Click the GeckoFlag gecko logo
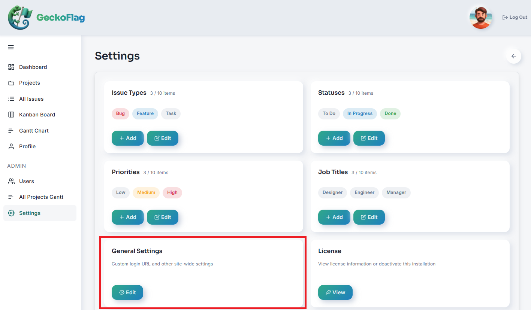Viewport: 531px width, 310px height. tap(20, 18)
